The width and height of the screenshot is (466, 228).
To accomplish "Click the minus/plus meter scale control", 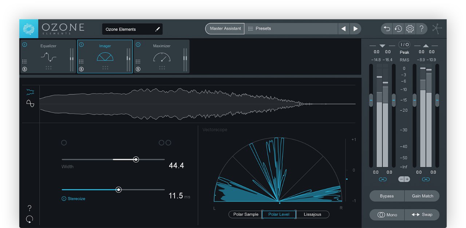I will click(404, 179).
